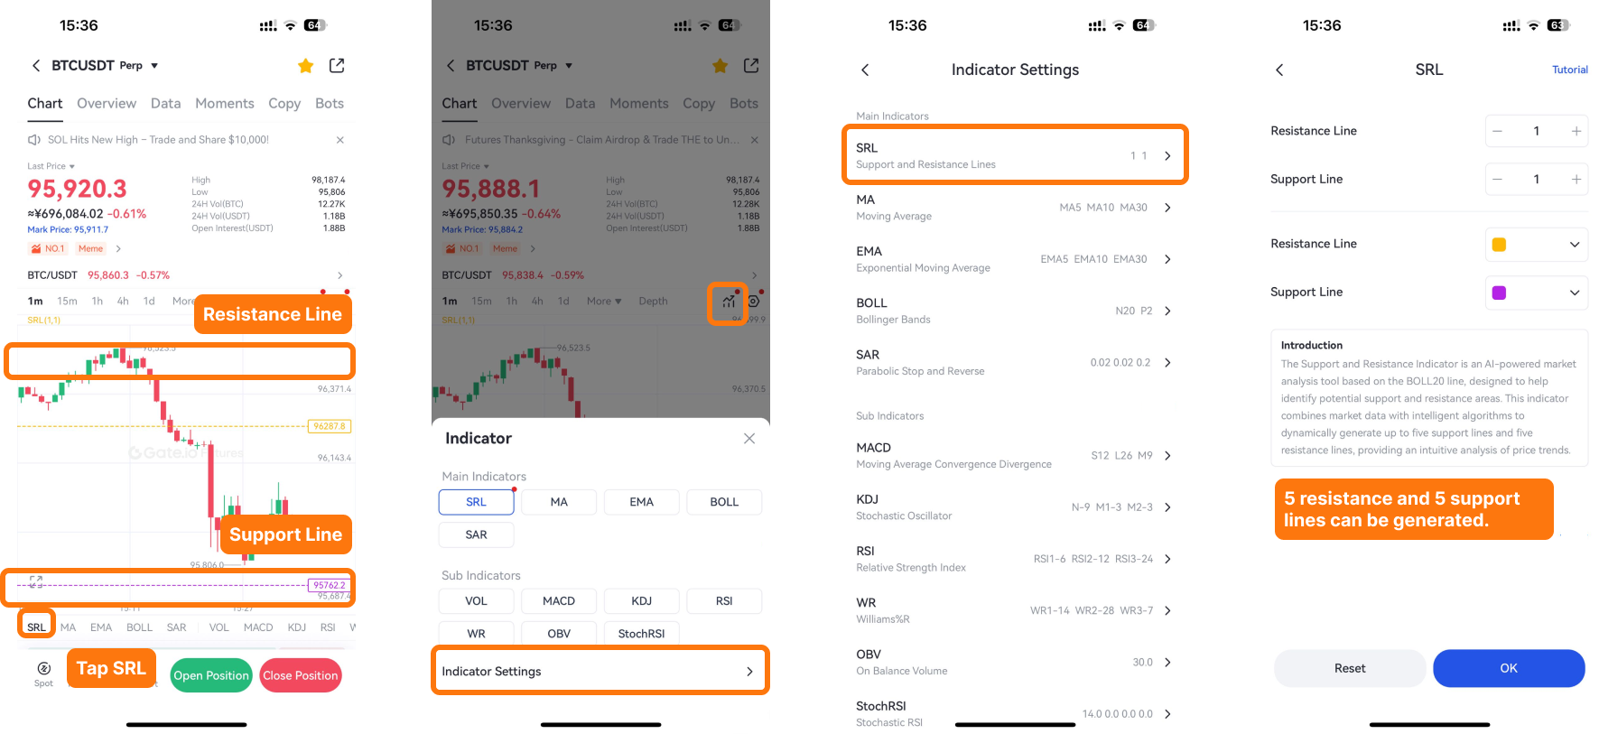1599x734 pixels.
Task: Close the Indicator panel with X
Action: pos(748,439)
